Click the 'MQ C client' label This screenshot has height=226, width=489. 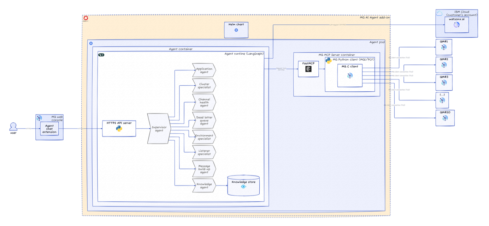point(350,67)
